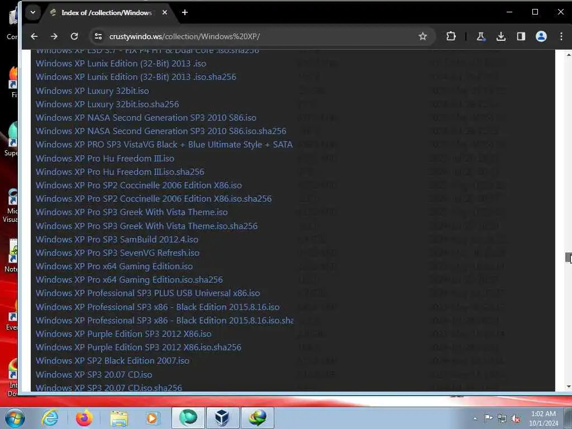Click the page scrollbar thumb

tap(568, 258)
